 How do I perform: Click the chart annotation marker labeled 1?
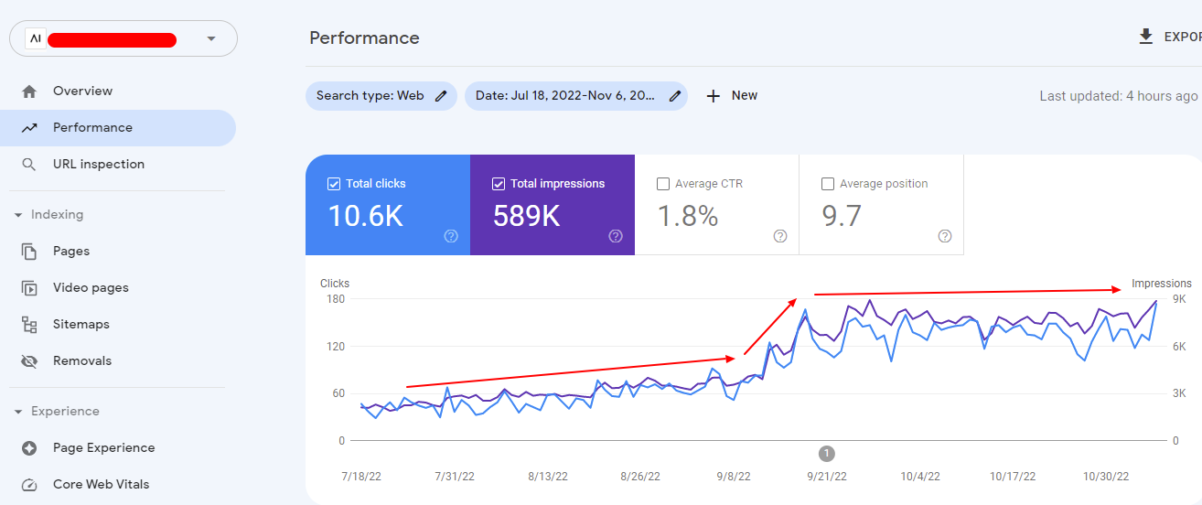[x=826, y=453]
